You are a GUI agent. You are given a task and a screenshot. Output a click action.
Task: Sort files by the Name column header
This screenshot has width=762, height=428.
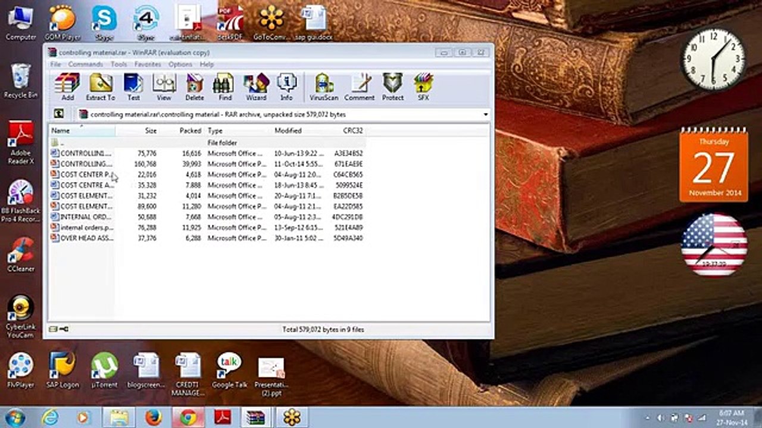82,131
